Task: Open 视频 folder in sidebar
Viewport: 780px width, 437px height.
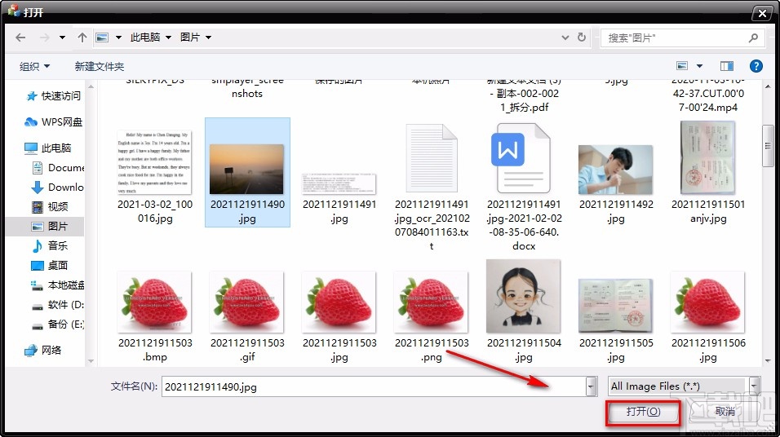Action: coord(50,206)
